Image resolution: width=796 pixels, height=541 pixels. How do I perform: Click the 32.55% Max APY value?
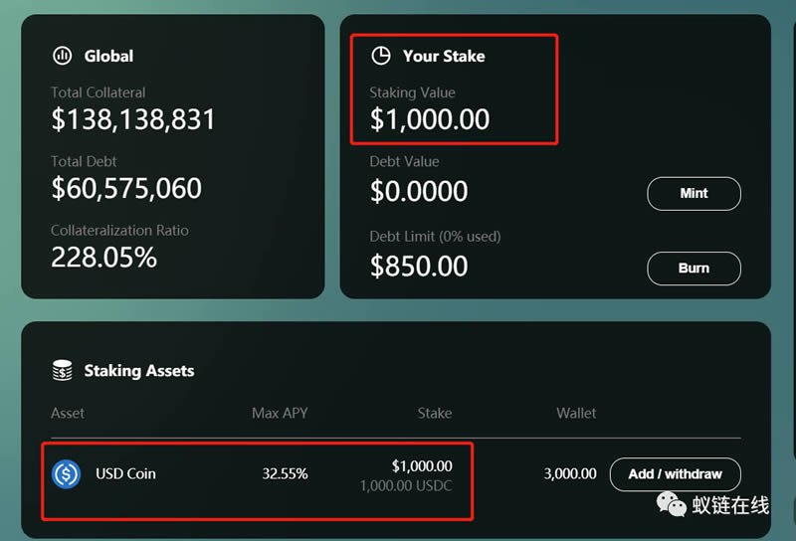point(285,473)
